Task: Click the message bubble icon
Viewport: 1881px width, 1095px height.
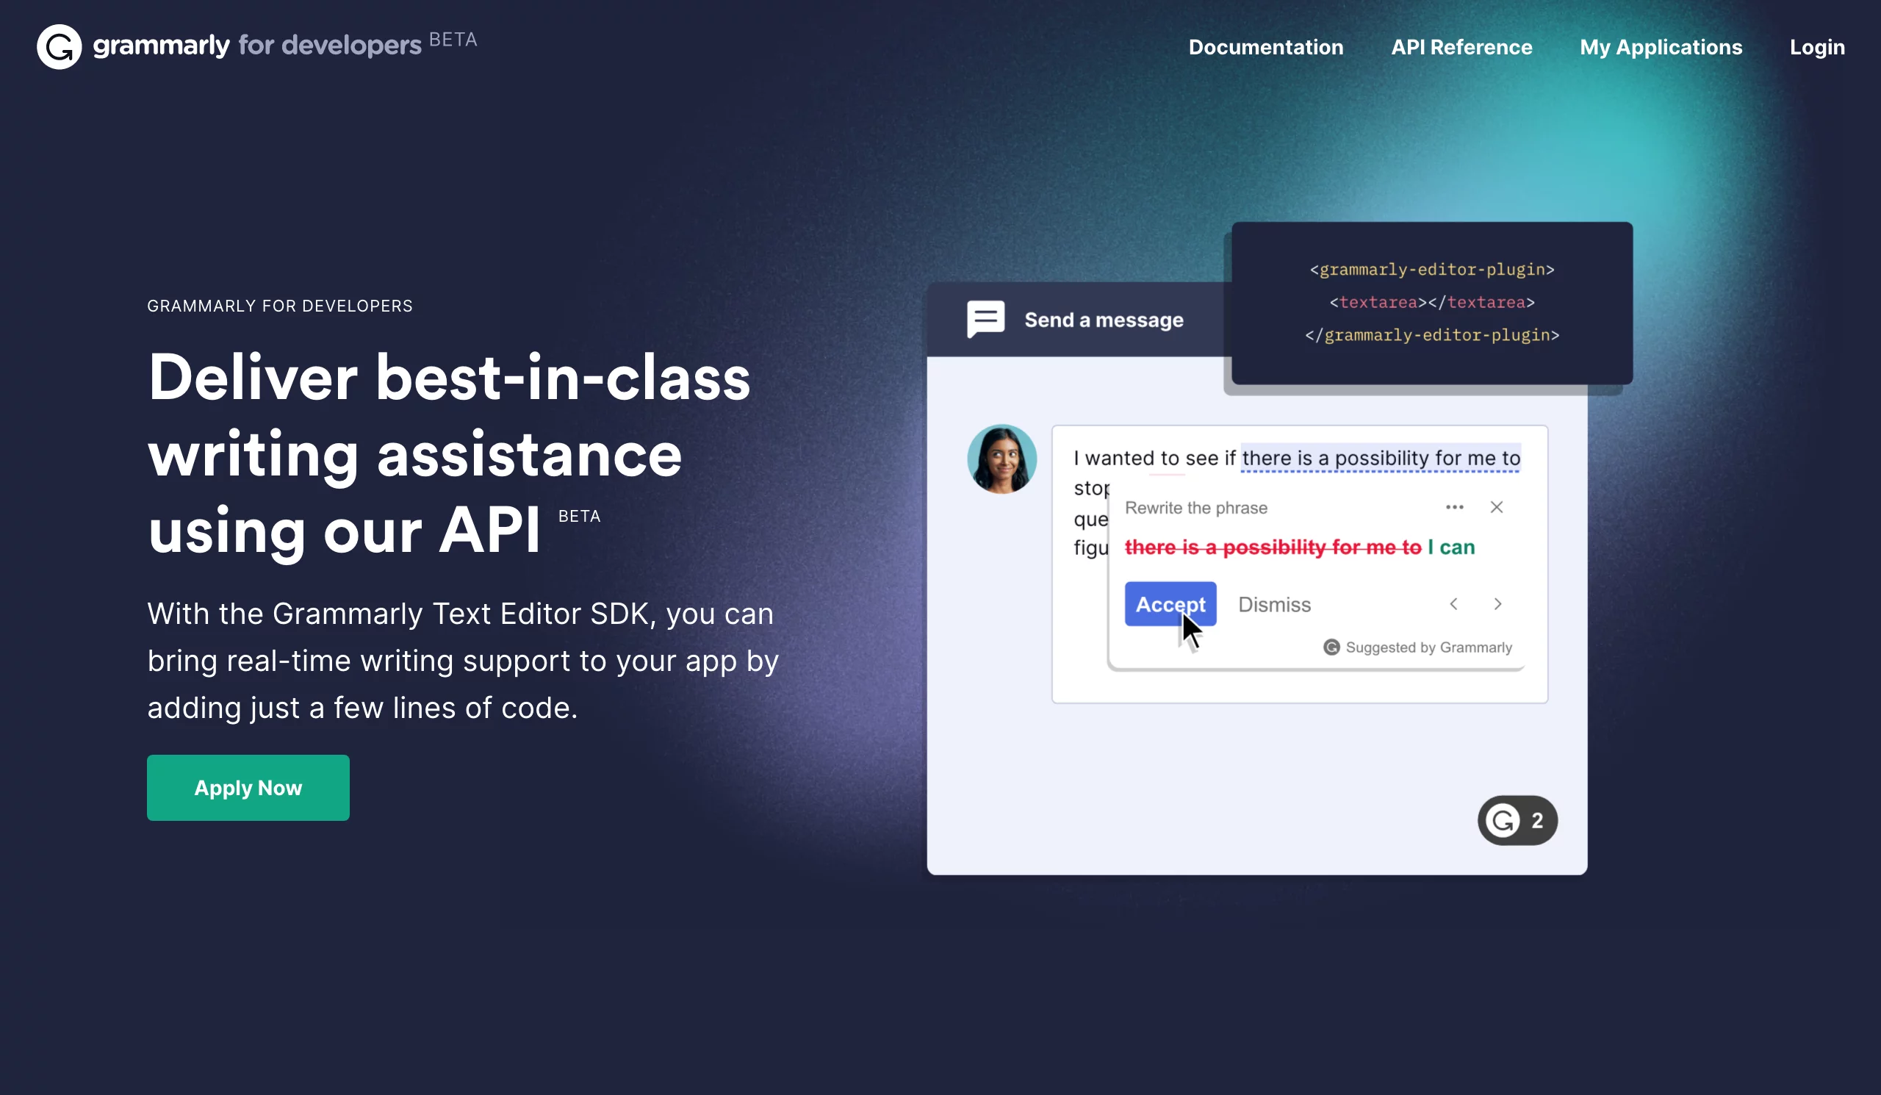Action: [985, 318]
